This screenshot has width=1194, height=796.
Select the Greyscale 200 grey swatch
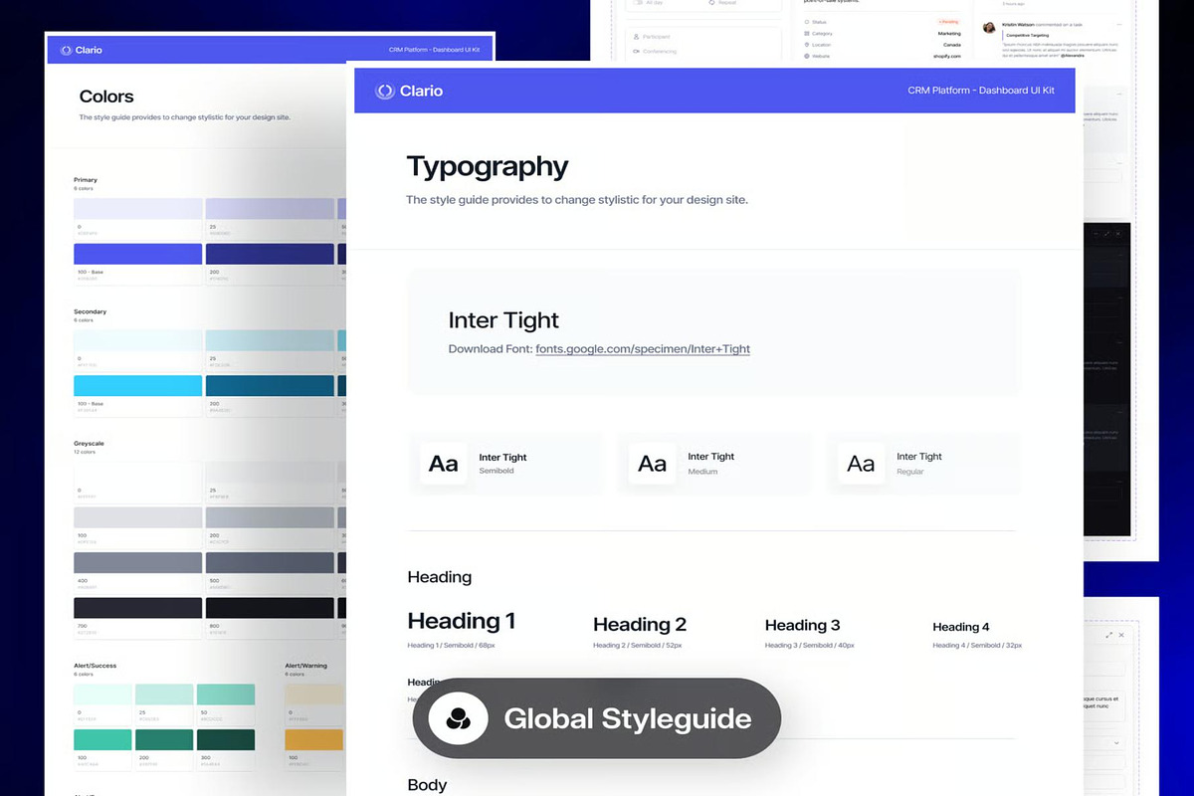(270, 517)
